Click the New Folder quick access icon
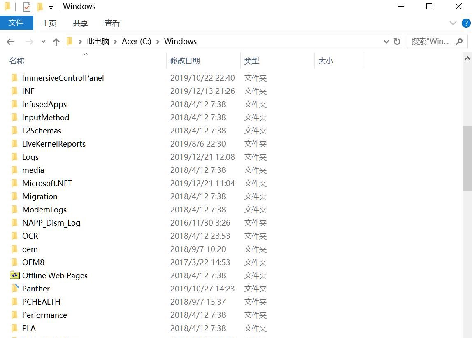This screenshot has height=338, width=472. 40,7
